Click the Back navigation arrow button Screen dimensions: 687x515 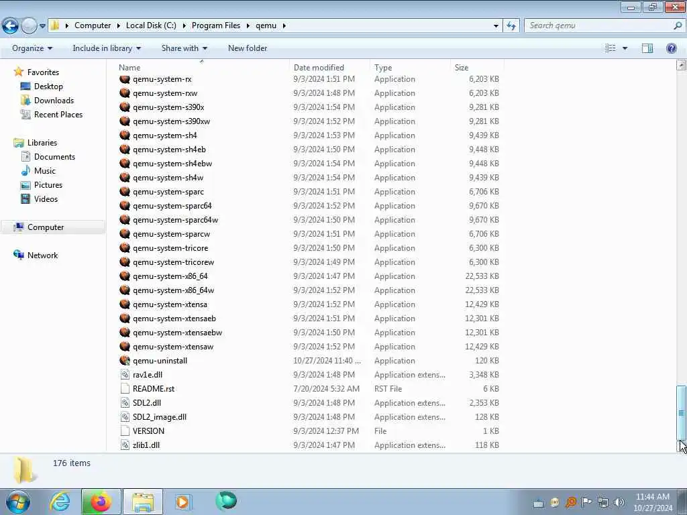coord(11,25)
